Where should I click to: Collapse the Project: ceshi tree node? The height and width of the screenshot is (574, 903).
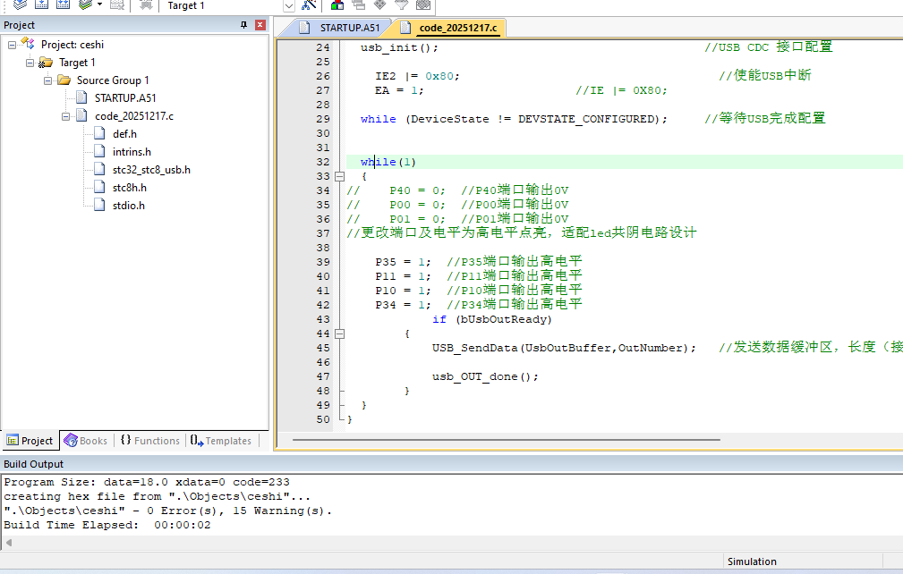(13, 45)
